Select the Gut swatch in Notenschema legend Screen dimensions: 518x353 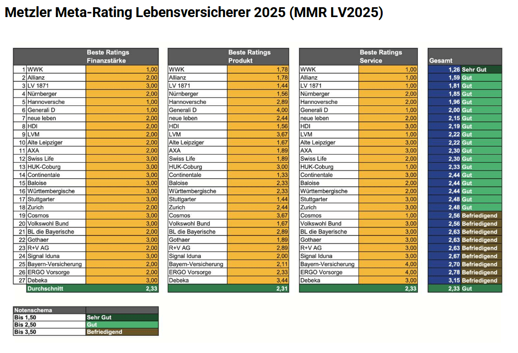122,325
